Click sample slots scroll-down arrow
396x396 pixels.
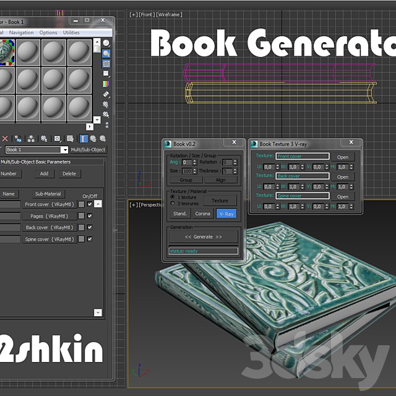(x=97, y=119)
